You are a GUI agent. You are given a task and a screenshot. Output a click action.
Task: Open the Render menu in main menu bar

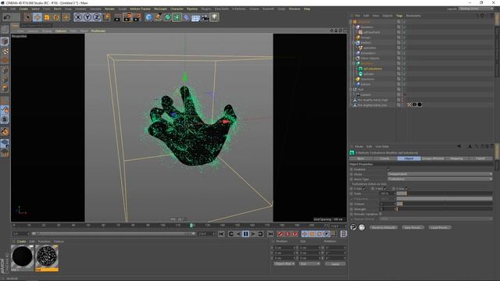tap(109, 9)
